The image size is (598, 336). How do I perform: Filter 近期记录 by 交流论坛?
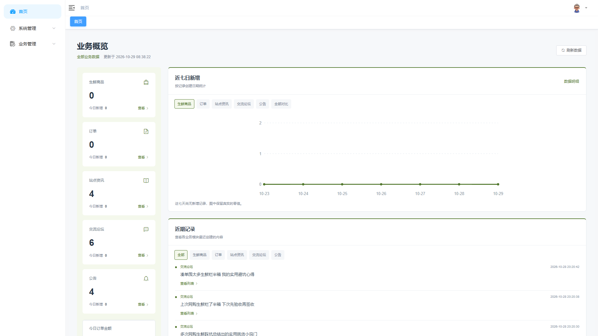pyautogui.click(x=259, y=255)
